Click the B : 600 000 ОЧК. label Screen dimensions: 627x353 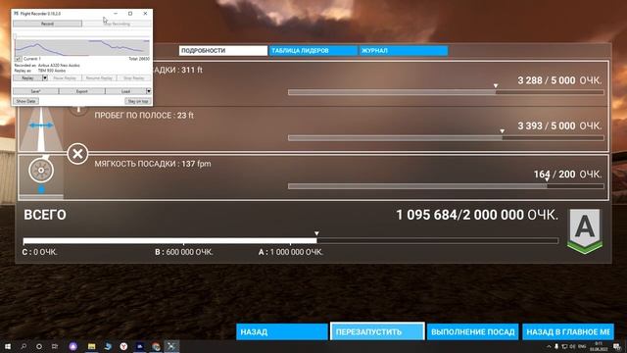point(184,252)
